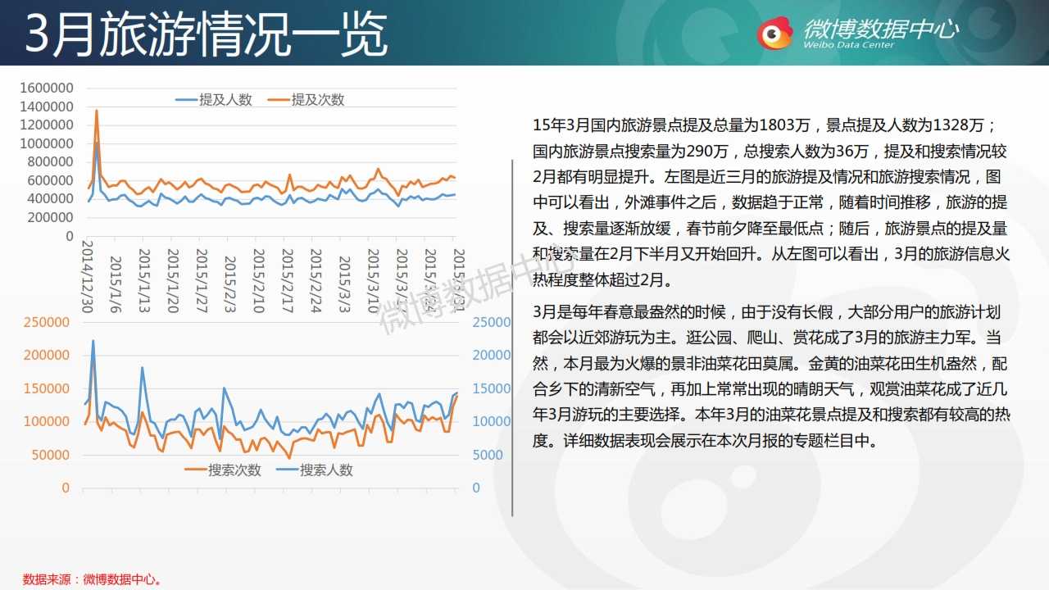Click the orange line marker for 搜索次数
The image size is (1049, 590).
coord(195,470)
